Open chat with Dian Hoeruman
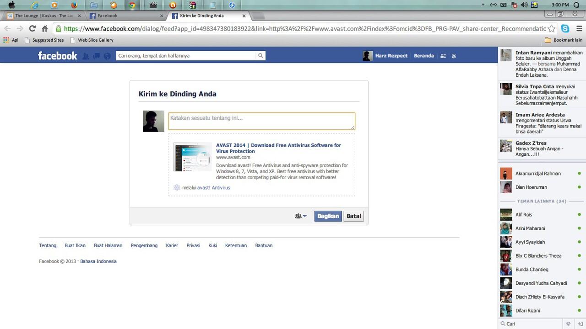Viewport: 586px width, 329px height. point(542,187)
